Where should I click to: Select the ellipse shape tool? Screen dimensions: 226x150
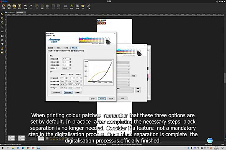2,40
